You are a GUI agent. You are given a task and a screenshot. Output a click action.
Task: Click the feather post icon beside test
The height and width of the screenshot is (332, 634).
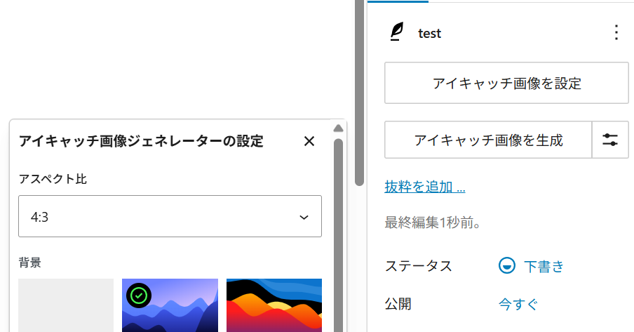pos(398,32)
